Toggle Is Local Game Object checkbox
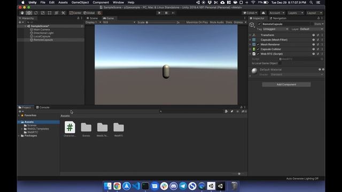The image size is (342, 192). click(280, 63)
